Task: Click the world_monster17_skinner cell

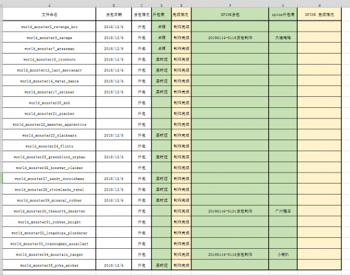Action: pyautogui.click(x=50, y=92)
